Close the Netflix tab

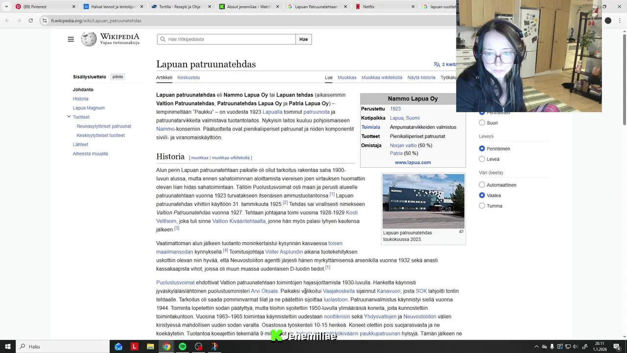click(x=413, y=7)
